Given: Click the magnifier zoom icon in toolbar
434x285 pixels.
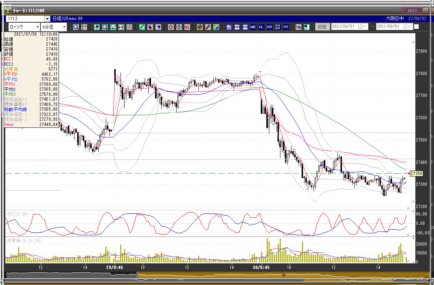Looking at the screenshot, I should (x=76, y=27).
